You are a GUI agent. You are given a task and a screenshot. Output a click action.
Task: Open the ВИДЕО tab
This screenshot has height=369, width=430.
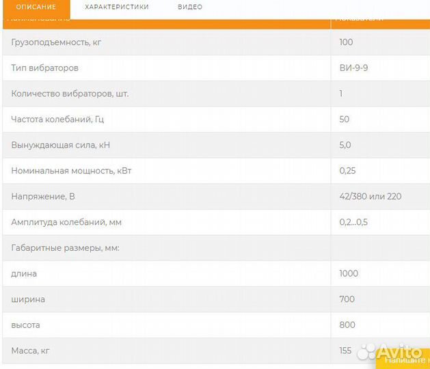[190, 7]
